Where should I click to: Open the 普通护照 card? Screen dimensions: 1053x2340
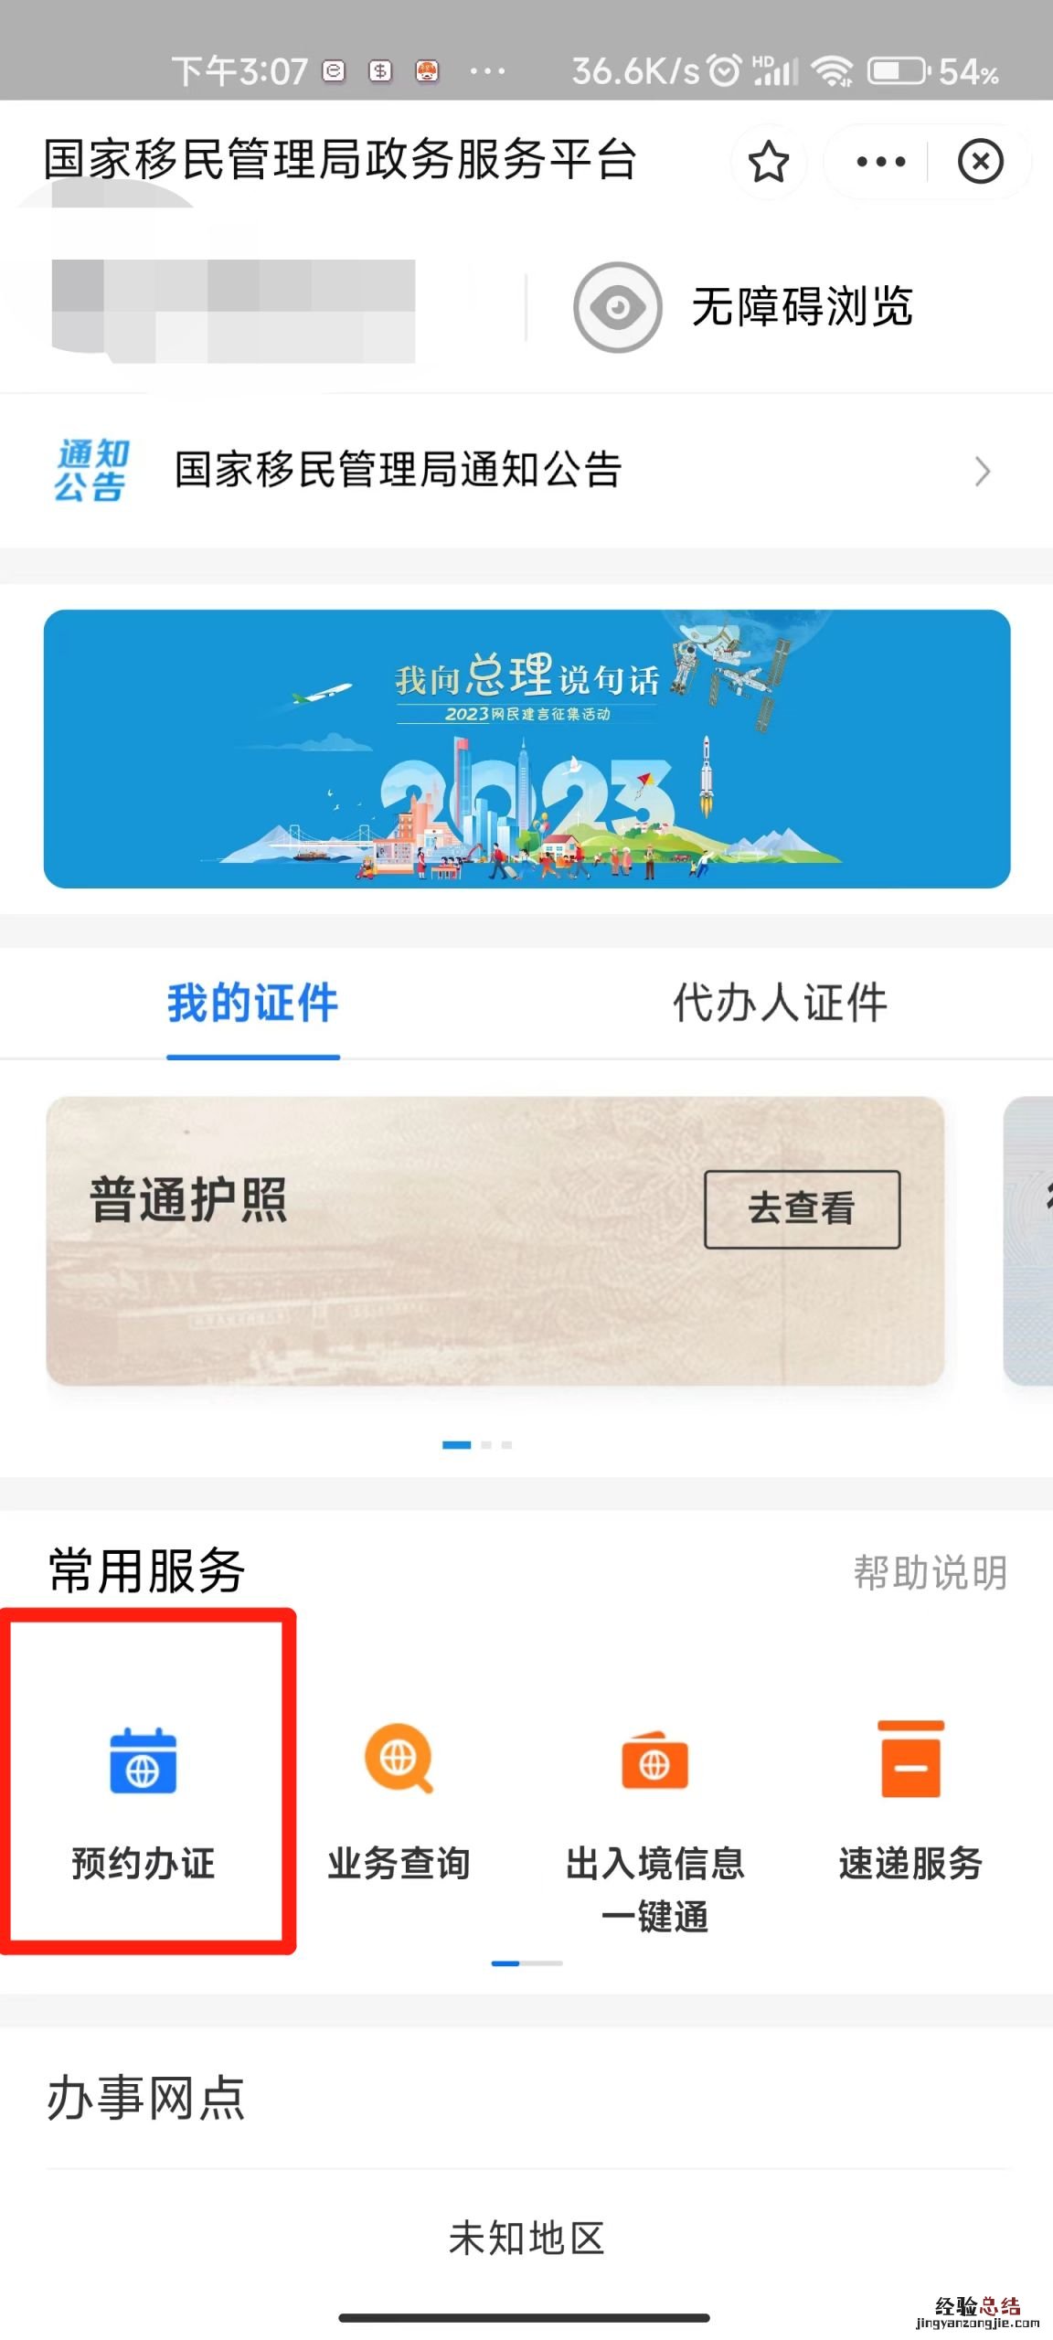coord(495,1240)
